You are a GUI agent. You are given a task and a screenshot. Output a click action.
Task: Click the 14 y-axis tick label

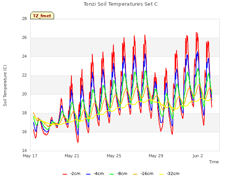pos(24,150)
